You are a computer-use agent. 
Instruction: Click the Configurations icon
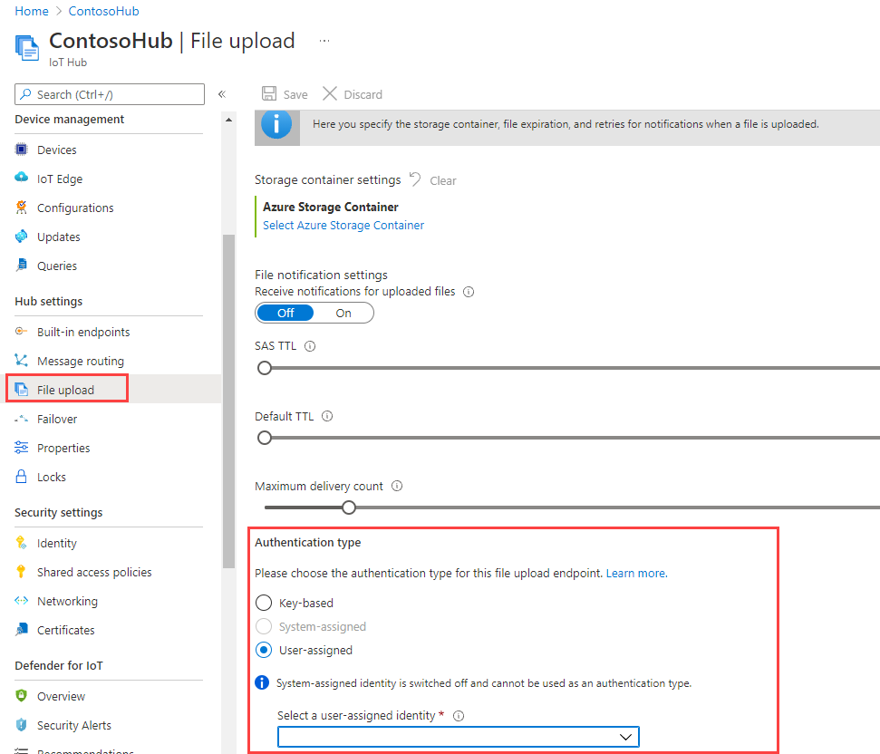tap(22, 208)
